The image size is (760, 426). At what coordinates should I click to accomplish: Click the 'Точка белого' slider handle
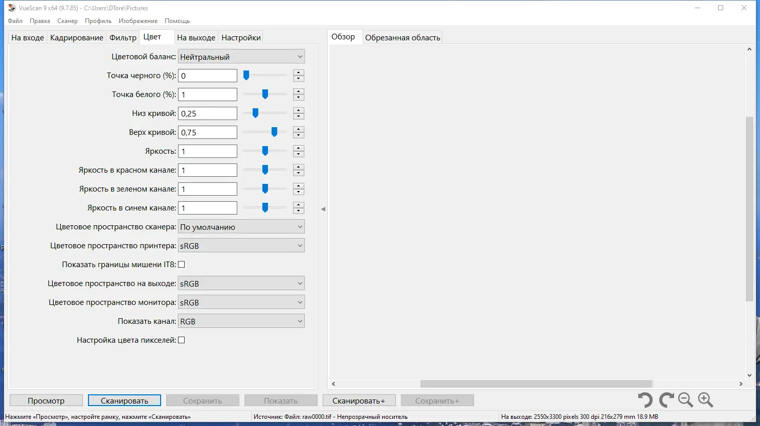click(x=265, y=94)
